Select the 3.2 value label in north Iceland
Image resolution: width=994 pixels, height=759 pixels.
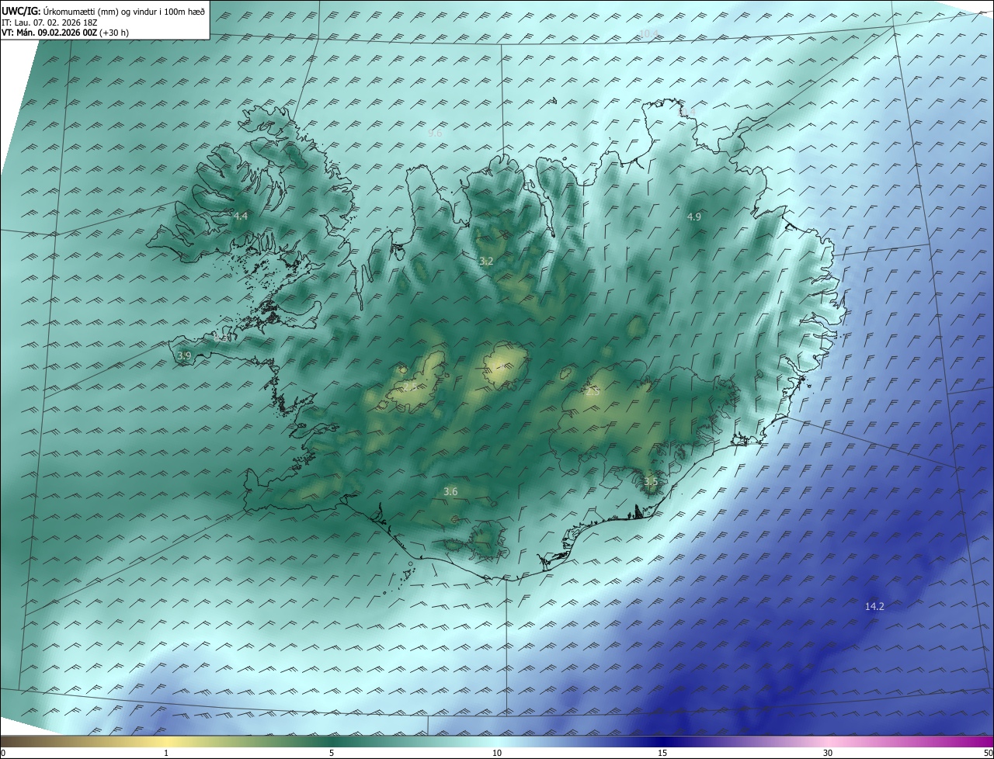486,262
